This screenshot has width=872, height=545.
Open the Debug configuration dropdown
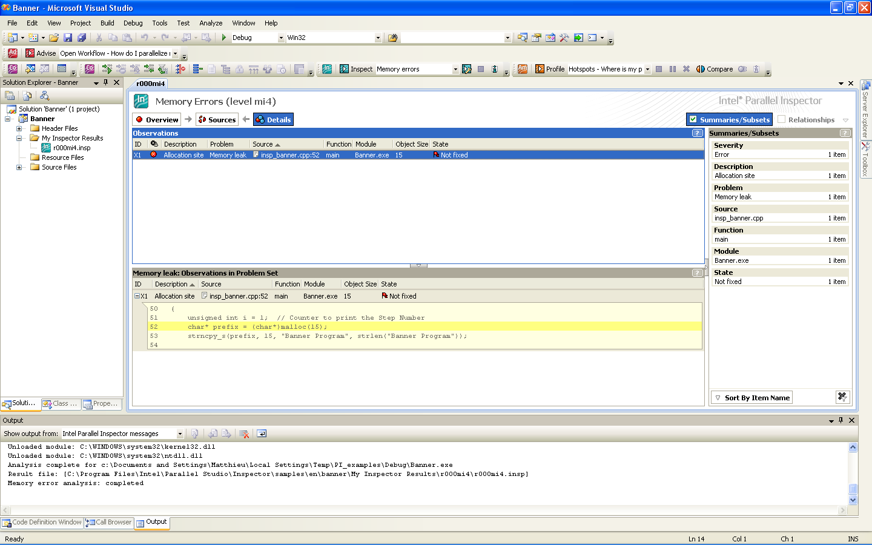tap(280, 38)
